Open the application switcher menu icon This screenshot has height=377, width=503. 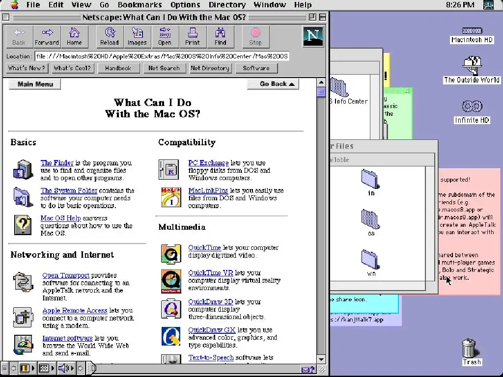click(x=489, y=5)
